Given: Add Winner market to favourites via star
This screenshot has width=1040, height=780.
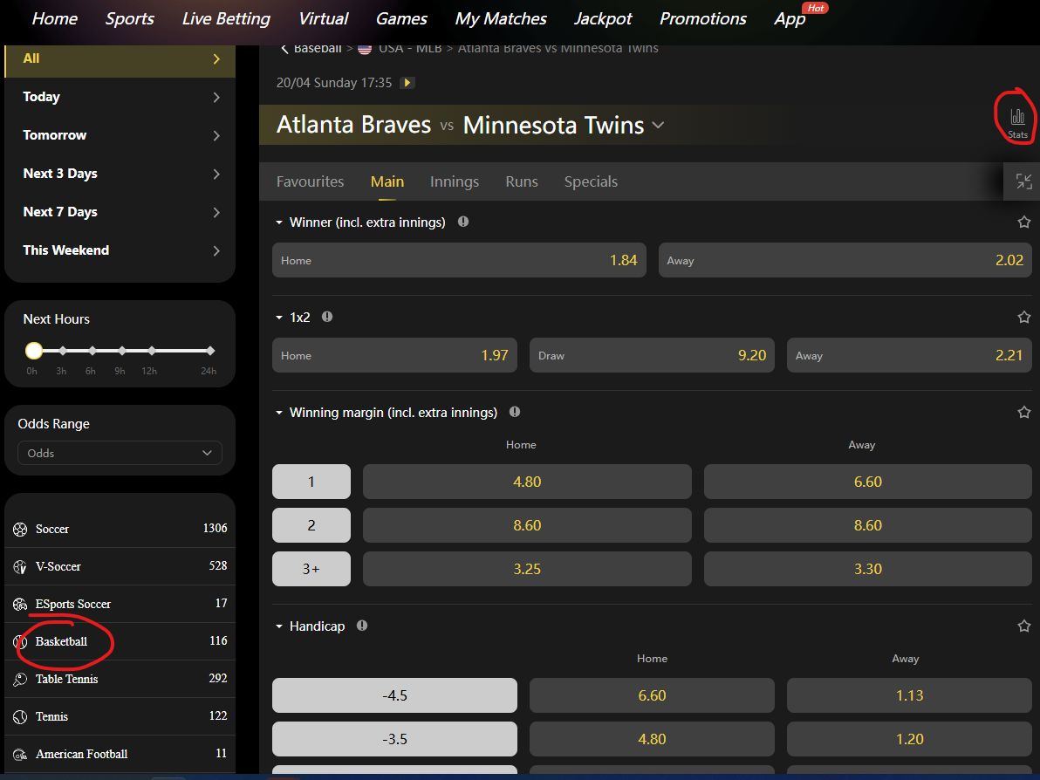Looking at the screenshot, I should point(1024,222).
